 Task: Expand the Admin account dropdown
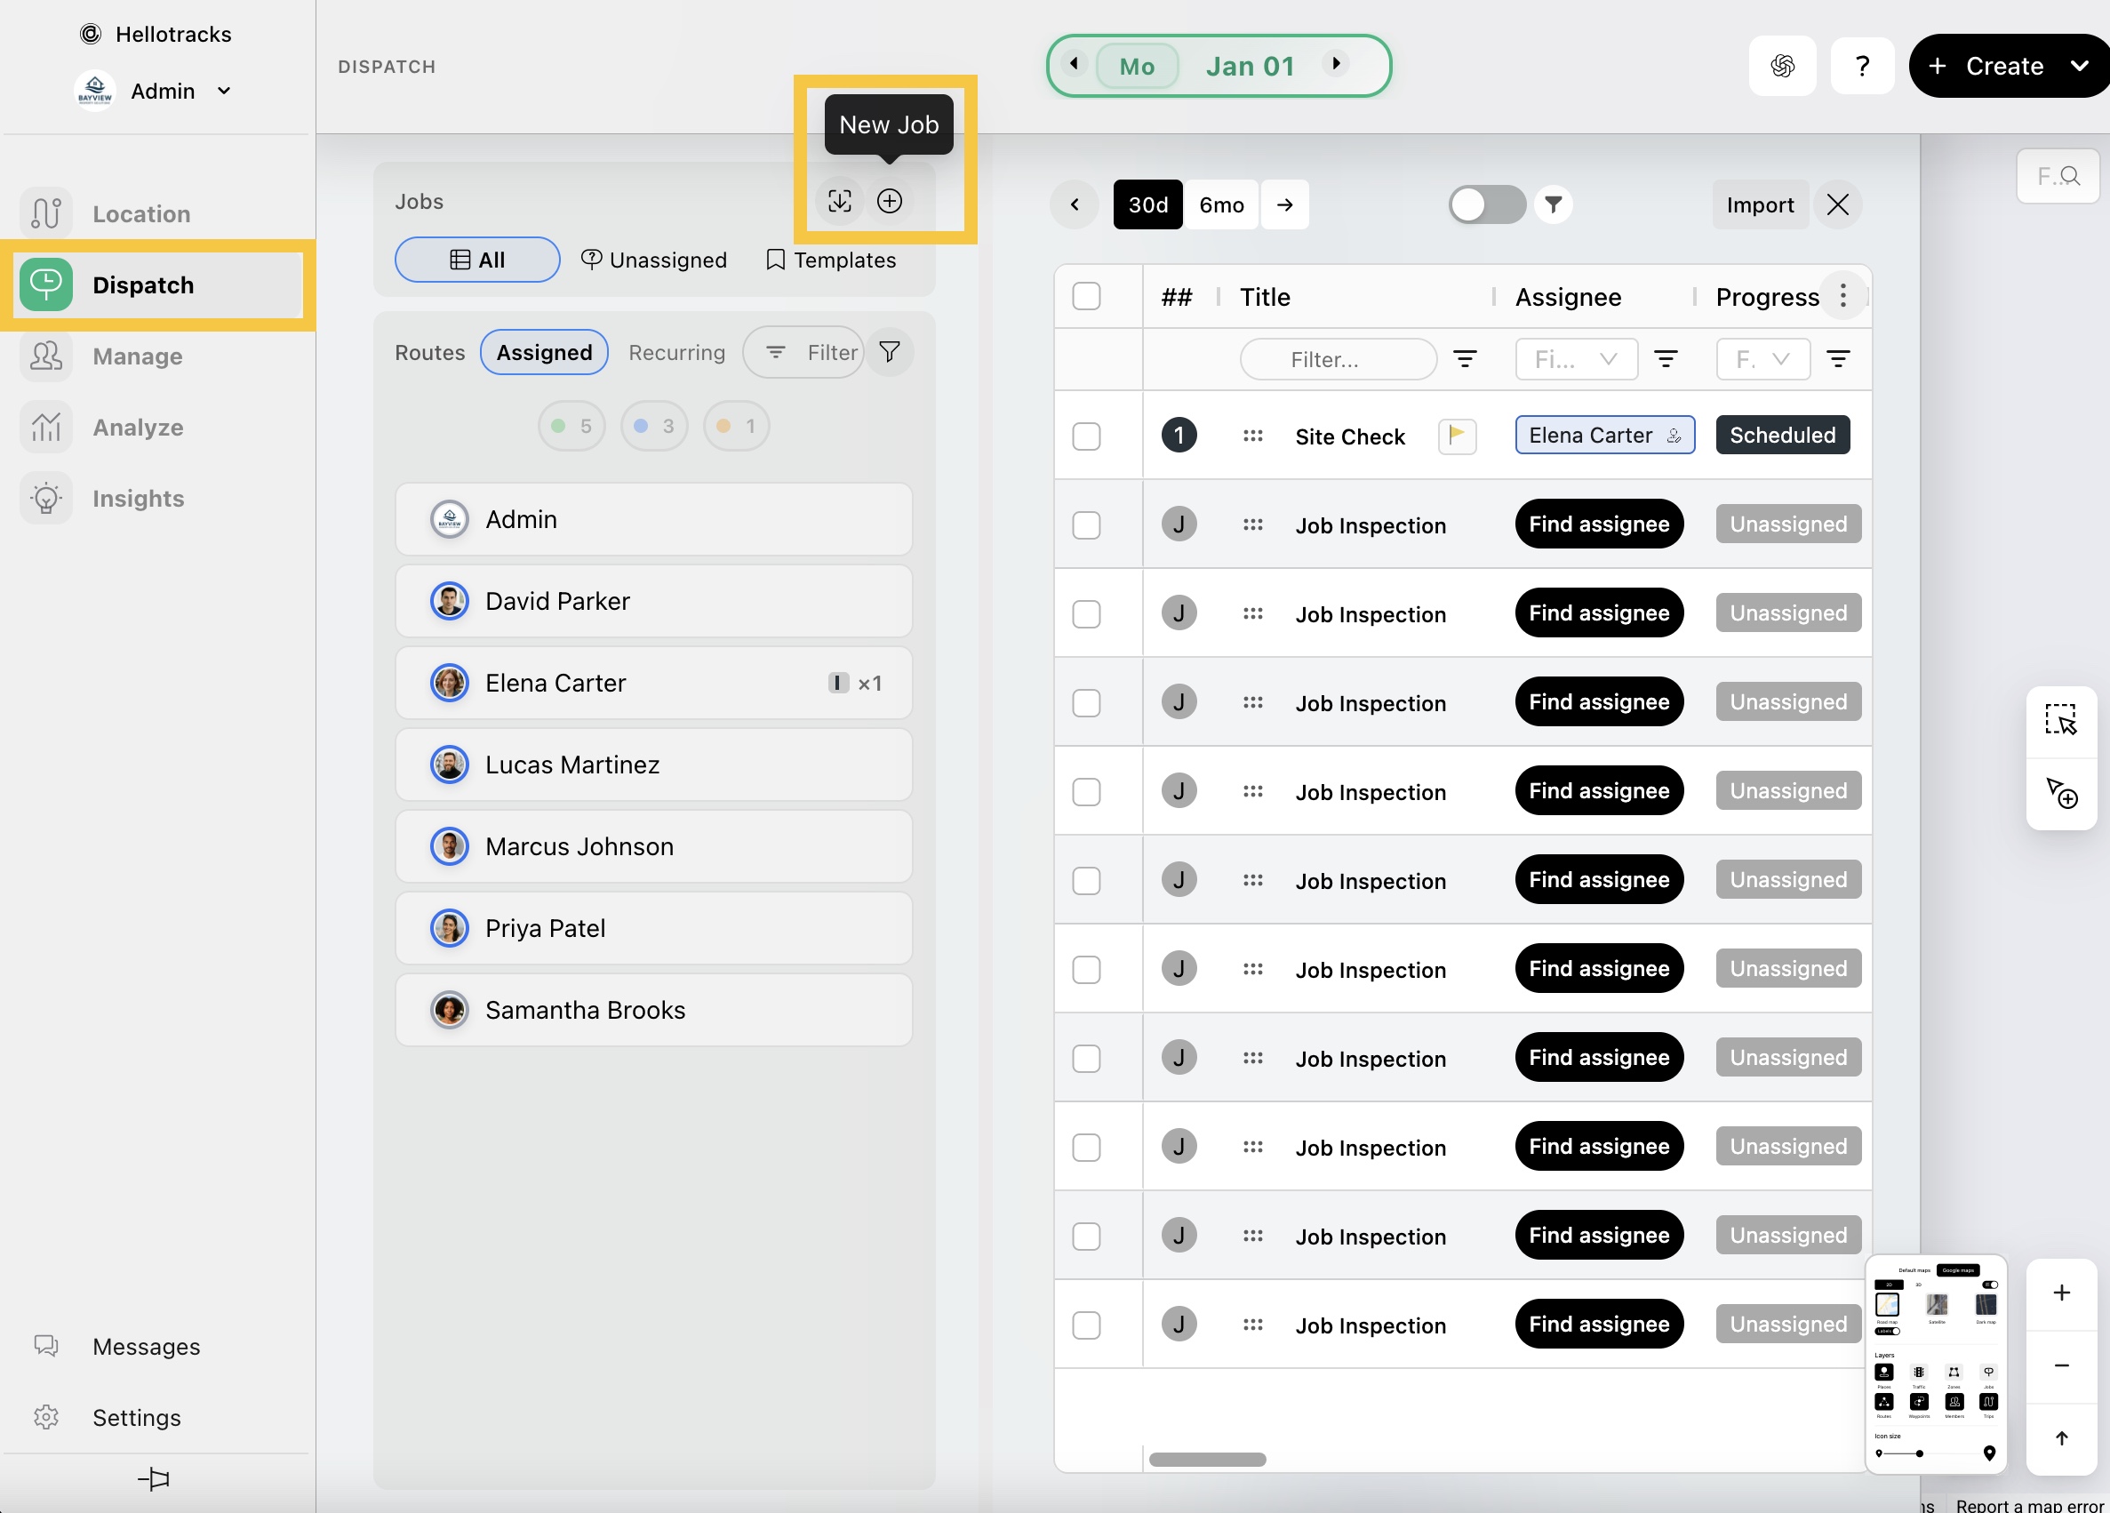point(223,92)
